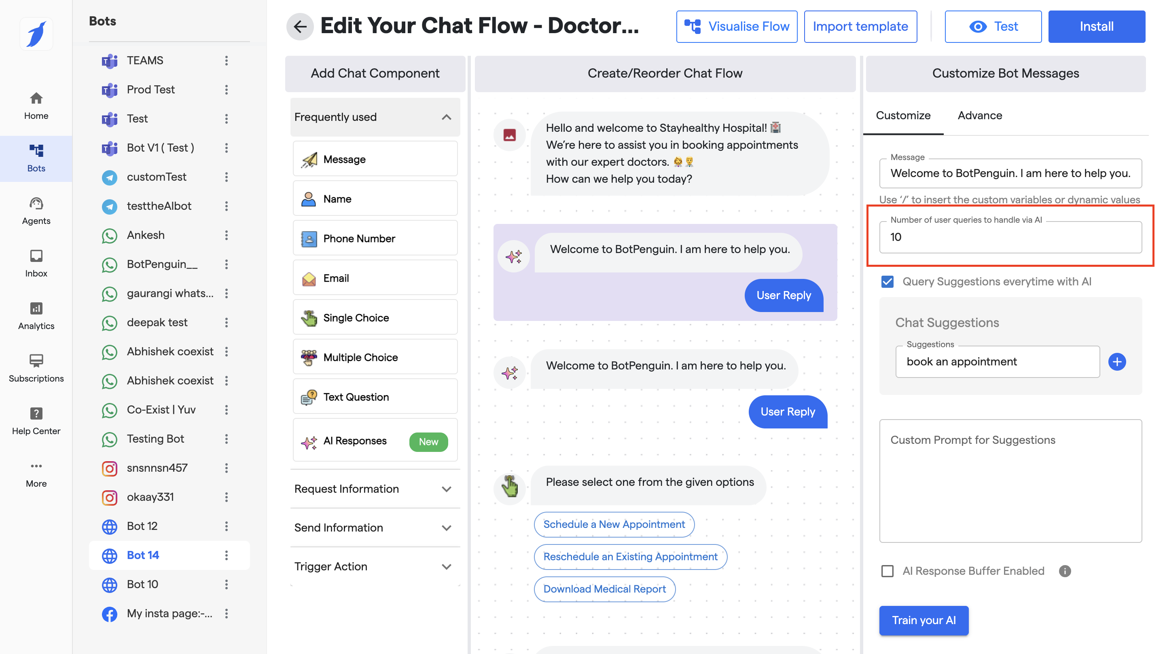Click the plus icon to add suggestion
This screenshot has height=654, width=1165.
click(x=1116, y=362)
